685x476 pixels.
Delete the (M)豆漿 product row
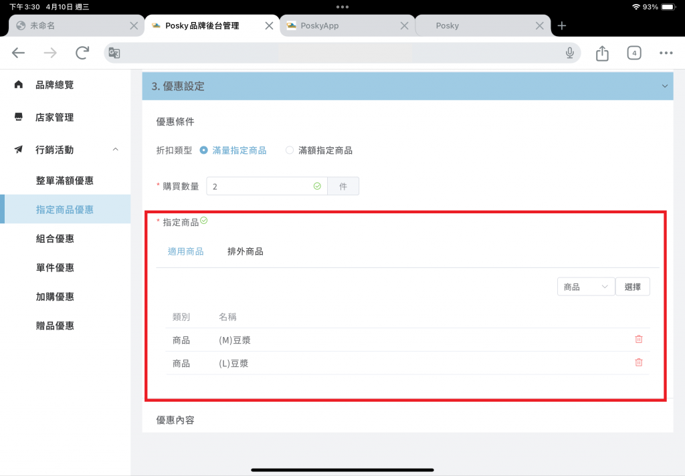coord(639,340)
